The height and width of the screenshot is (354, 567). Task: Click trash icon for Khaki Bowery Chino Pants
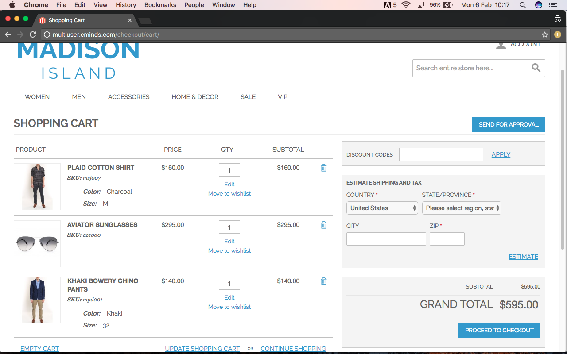pyautogui.click(x=324, y=281)
